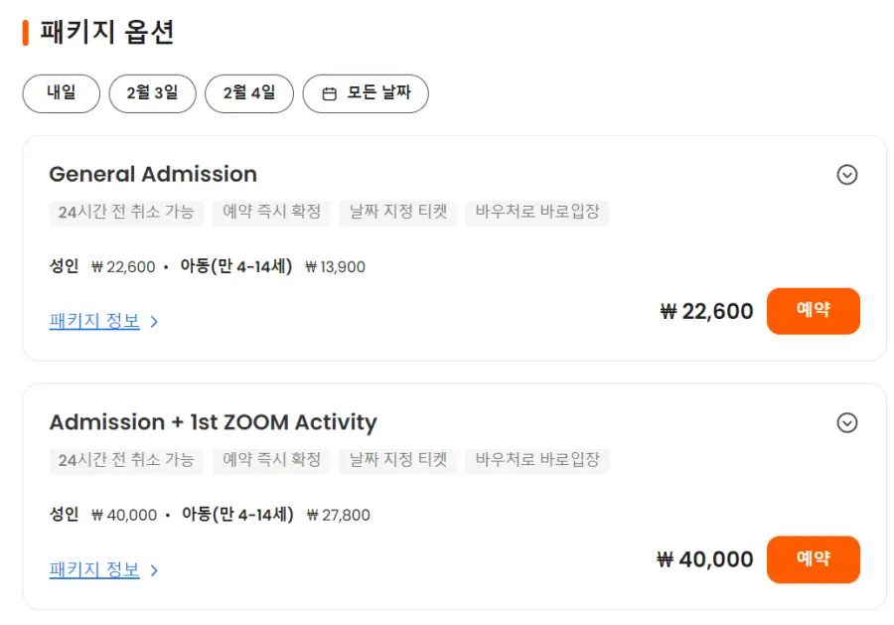Click 날짜 지정 티켓 tag in ZOOM package
This screenshot has width=894, height=625.
coord(397,460)
